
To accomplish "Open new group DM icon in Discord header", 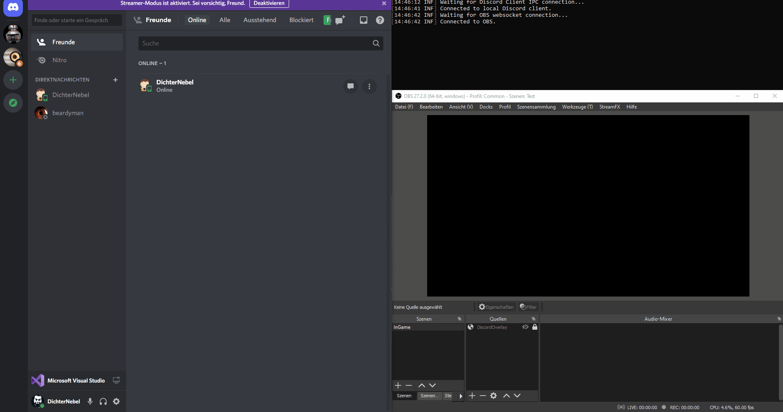I will coord(340,20).
